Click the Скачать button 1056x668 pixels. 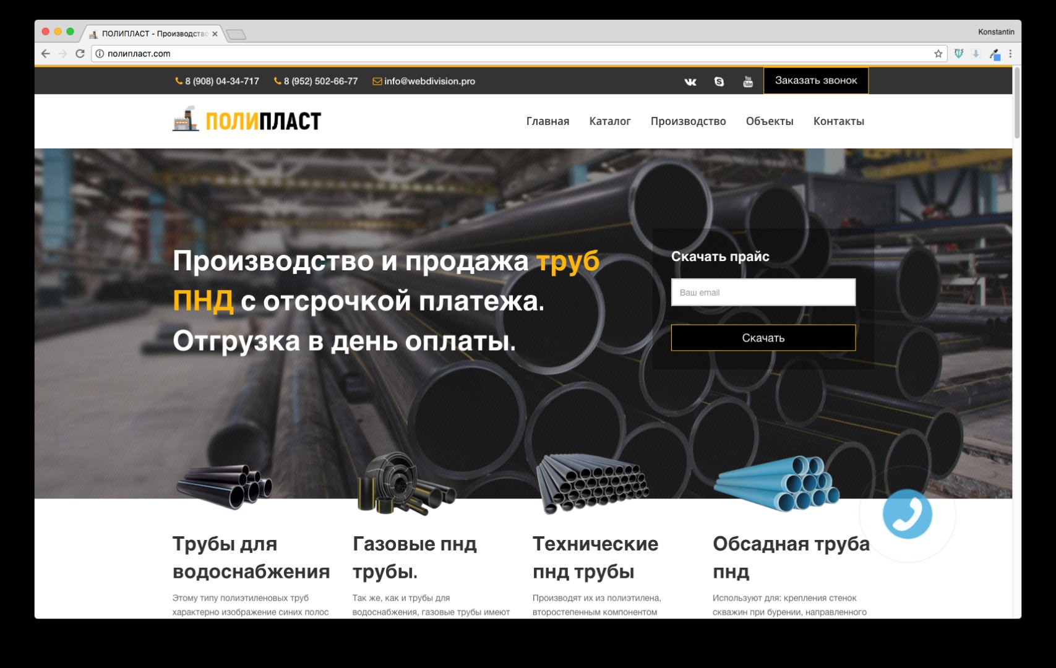pyautogui.click(x=763, y=338)
